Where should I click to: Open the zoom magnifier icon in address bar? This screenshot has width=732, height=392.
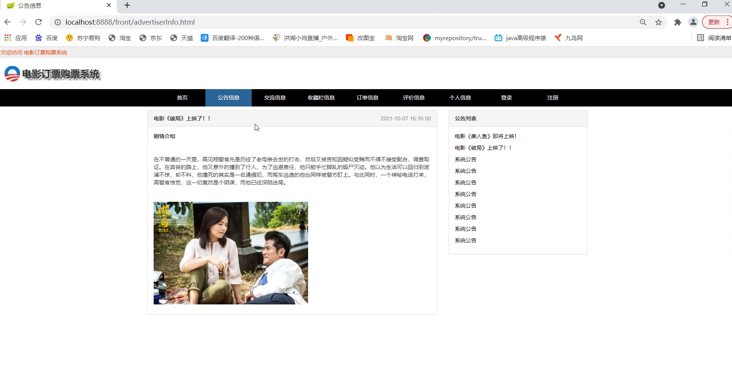point(643,22)
